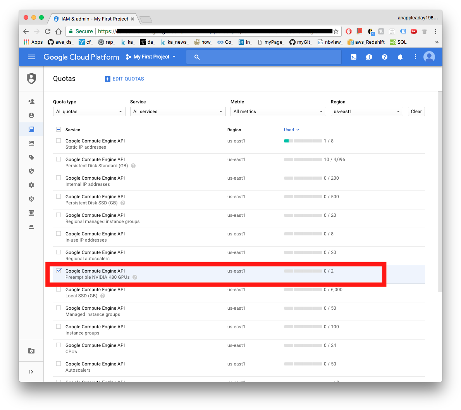461x410 pixels.
Task: Open notifications bell icon
Action: pyautogui.click(x=400, y=57)
